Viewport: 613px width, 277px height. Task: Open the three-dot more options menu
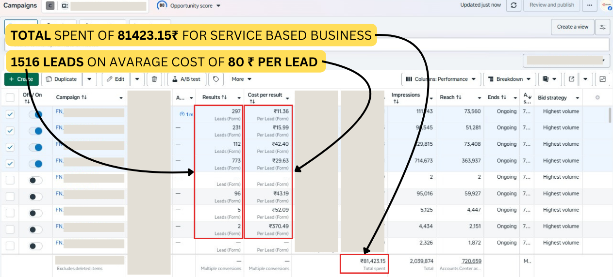589,5
